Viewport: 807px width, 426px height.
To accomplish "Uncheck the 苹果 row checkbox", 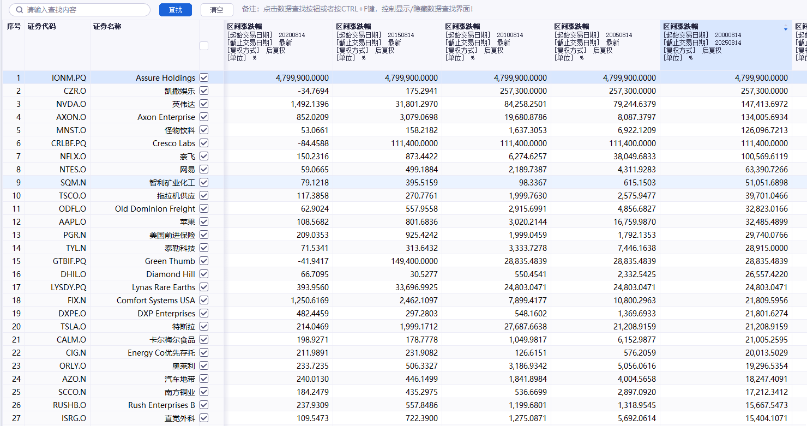I will [x=204, y=221].
